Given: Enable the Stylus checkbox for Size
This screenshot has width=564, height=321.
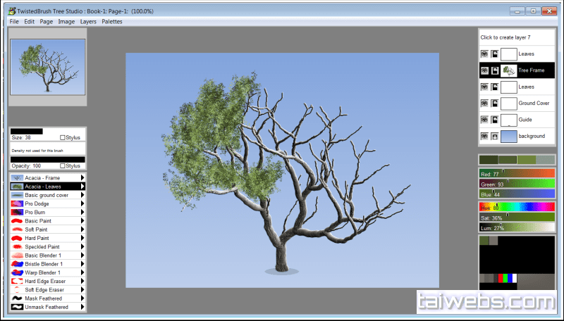Looking at the screenshot, I should (63, 137).
